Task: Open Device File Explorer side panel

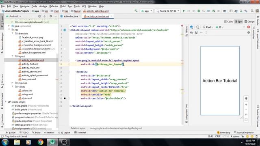Action: [258, 116]
